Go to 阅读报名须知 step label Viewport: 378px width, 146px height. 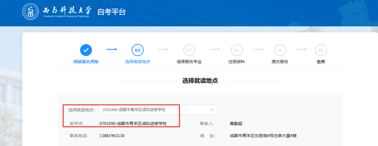pos(86,62)
